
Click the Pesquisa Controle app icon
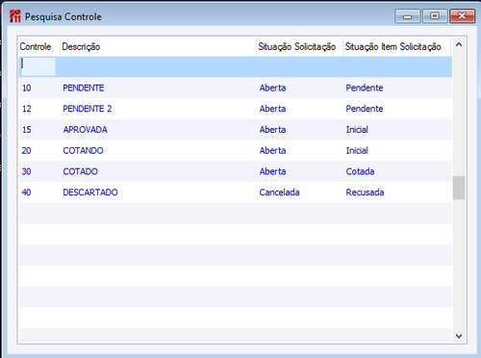15,16
